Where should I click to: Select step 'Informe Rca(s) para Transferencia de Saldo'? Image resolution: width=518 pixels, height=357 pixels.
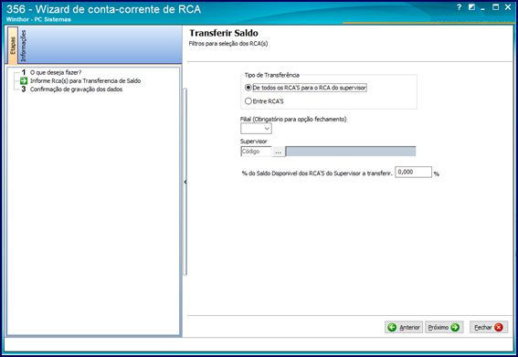(85, 81)
